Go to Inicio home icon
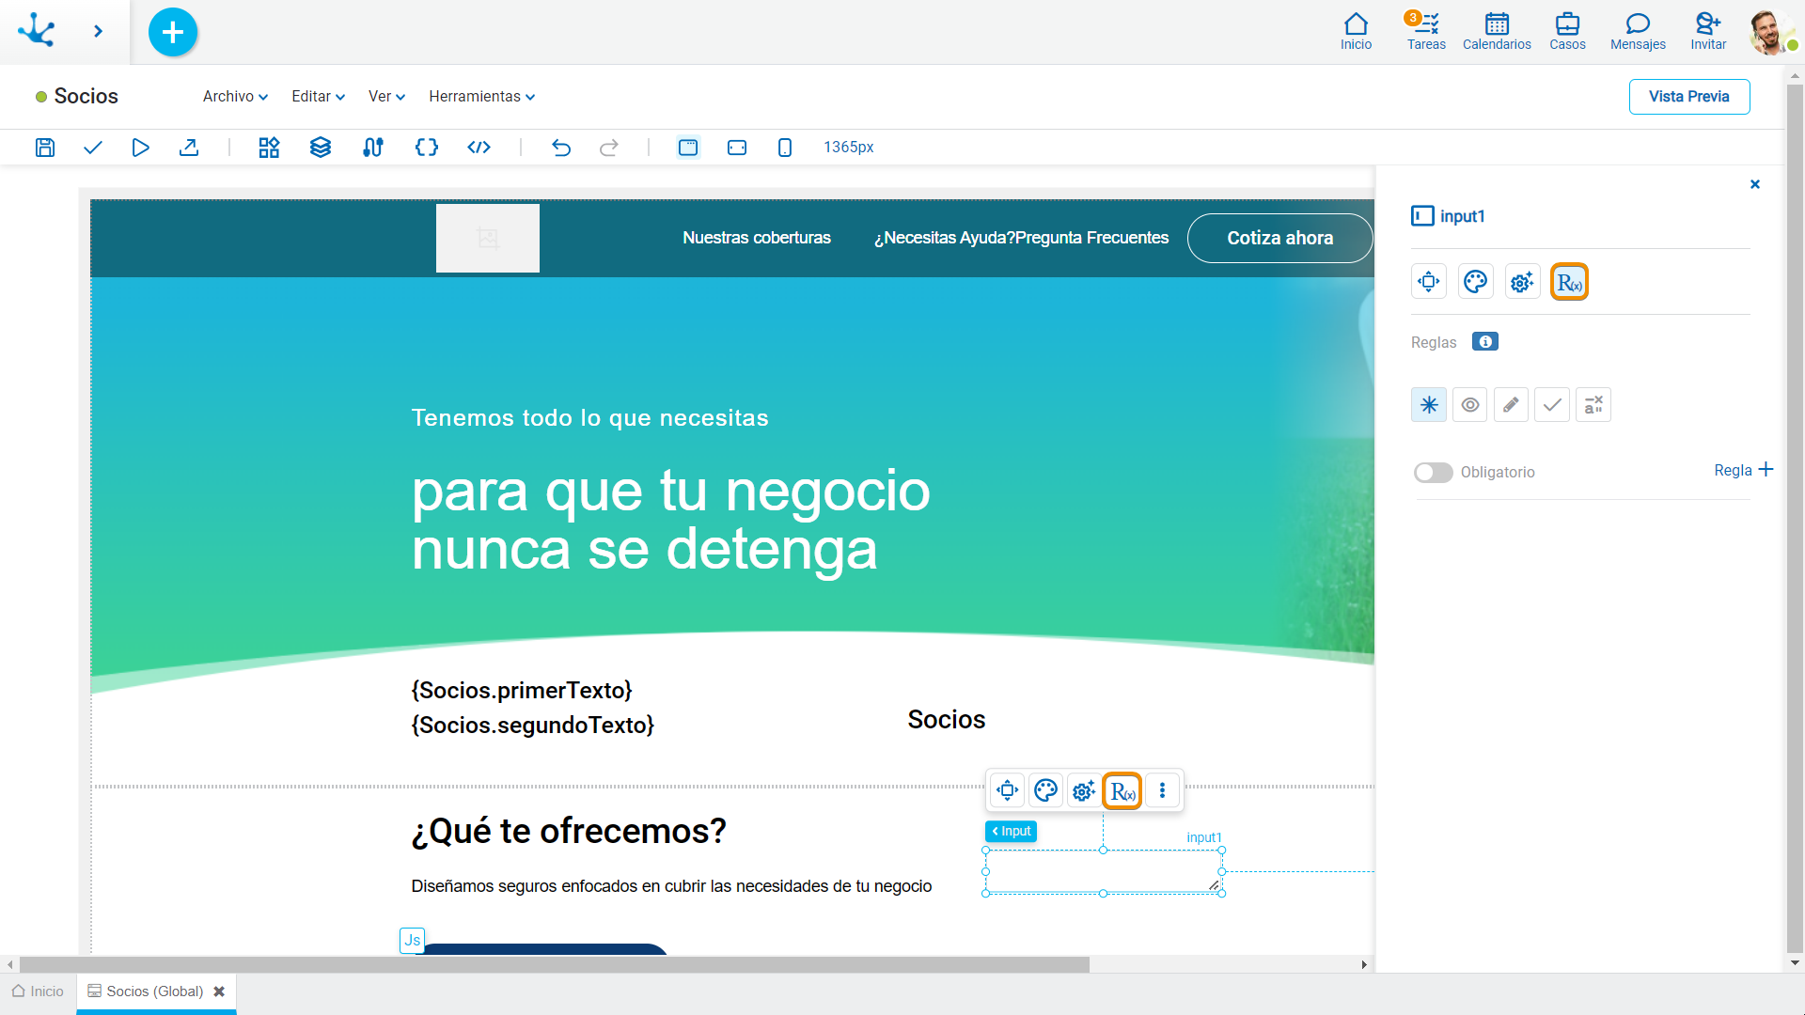 point(1356,31)
